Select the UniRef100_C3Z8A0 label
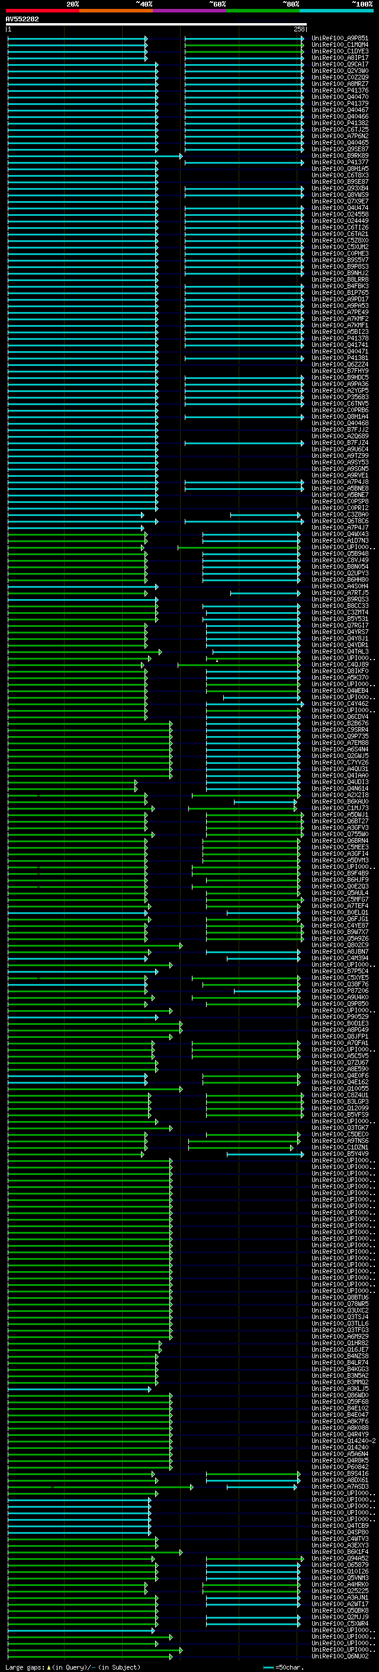 pyautogui.click(x=339, y=515)
